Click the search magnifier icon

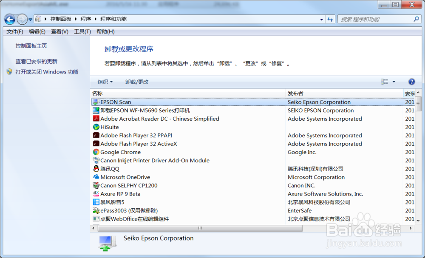click(x=416, y=19)
